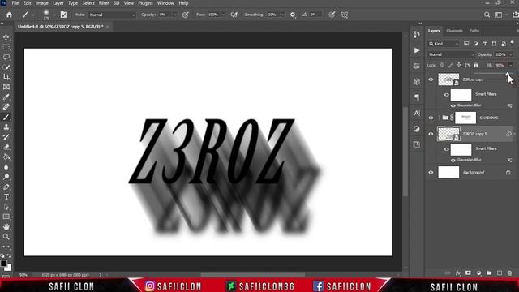Select the Brush tool in toolbar
This screenshot has width=519, height=292.
6,117
